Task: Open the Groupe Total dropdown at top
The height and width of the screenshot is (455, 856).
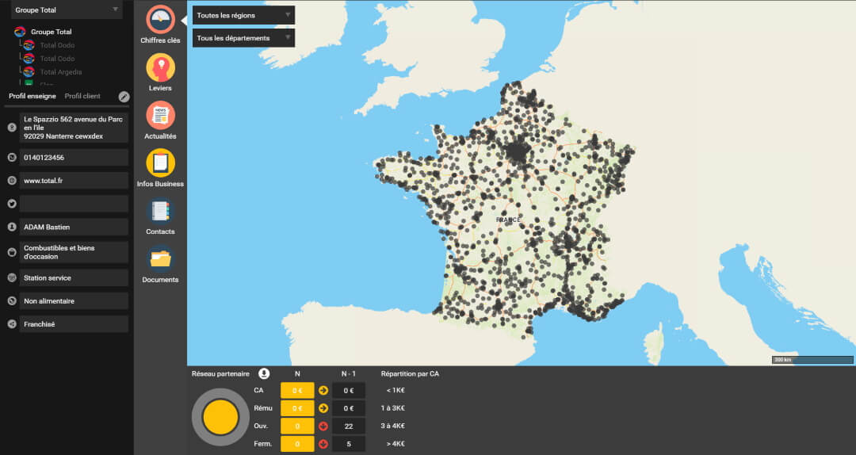Action: pos(67,10)
